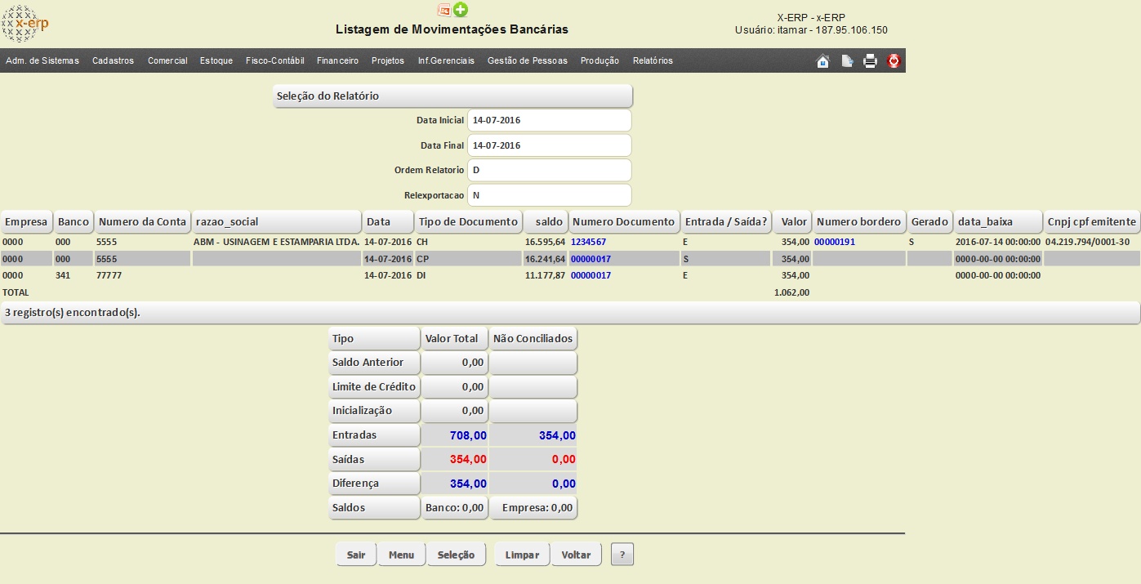The width and height of the screenshot is (1141, 584).
Task: Sort by Numero bordero column header
Action: (x=859, y=221)
